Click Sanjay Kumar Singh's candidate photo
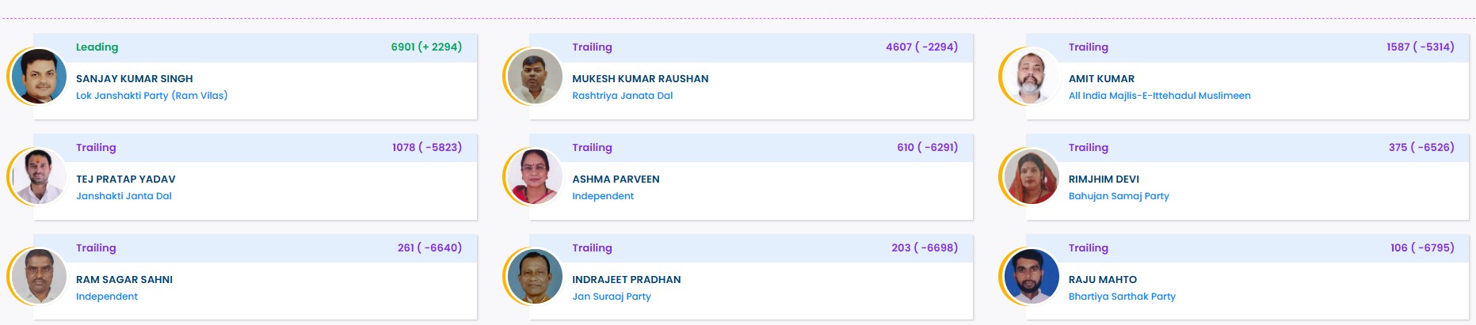Screen dimensions: 1476x325 pos(38,77)
